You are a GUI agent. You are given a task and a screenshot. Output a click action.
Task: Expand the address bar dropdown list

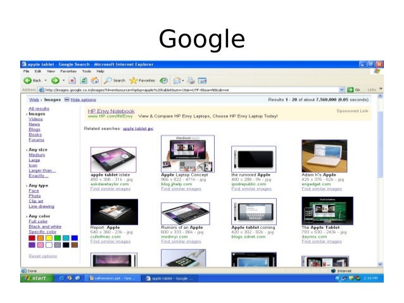click(342, 90)
